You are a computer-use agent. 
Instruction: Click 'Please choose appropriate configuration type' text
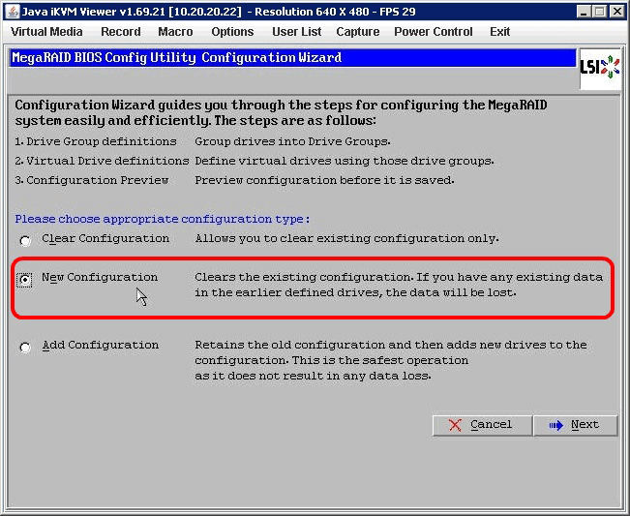163,219
